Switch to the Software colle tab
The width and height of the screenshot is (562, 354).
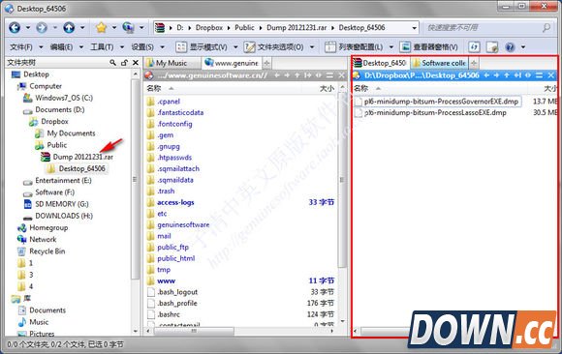439,63
